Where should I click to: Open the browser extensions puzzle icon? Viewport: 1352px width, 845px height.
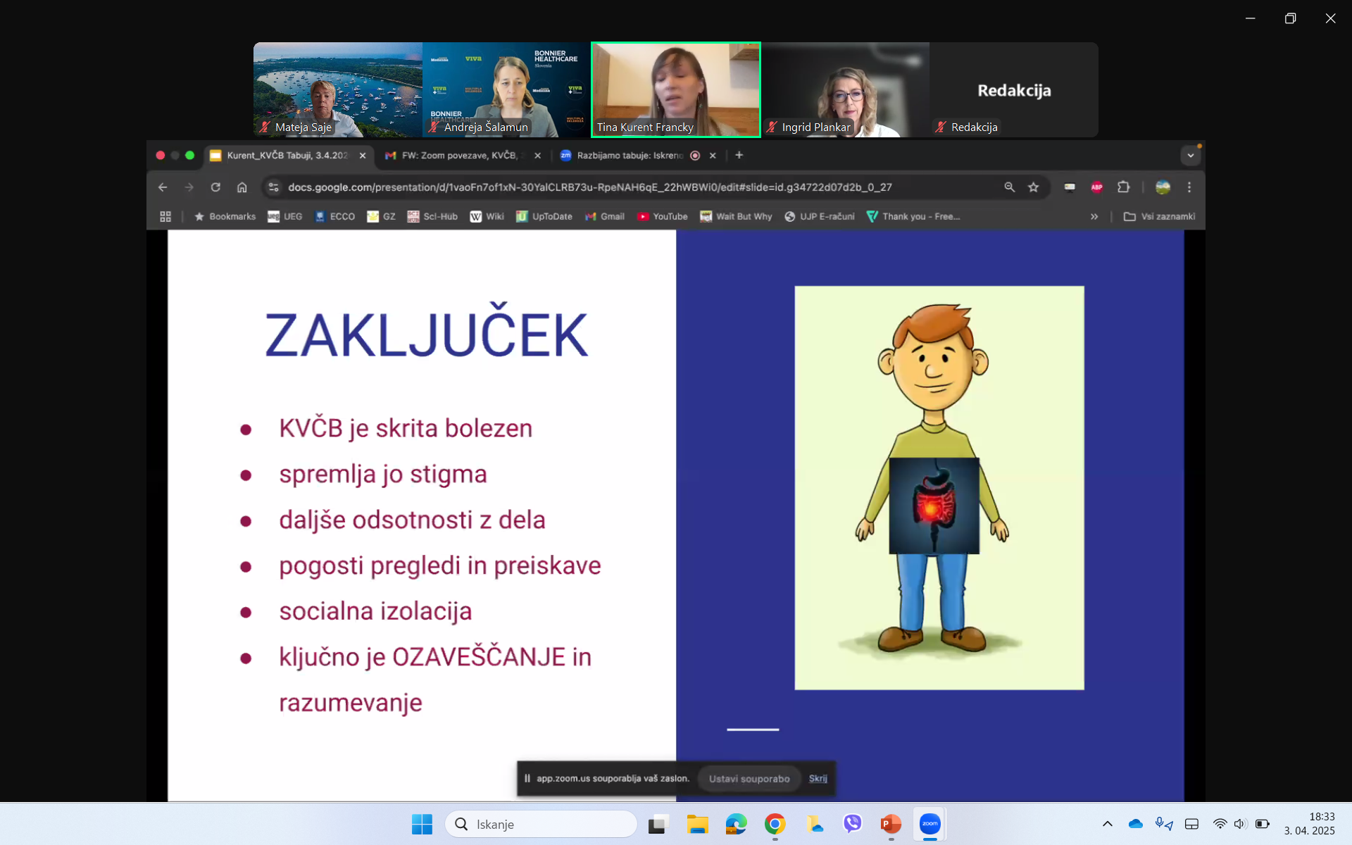coord(1123,187)
